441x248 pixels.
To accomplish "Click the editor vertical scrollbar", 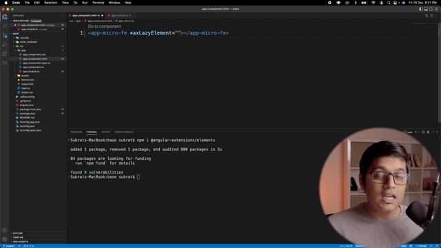I will point(439,72).
